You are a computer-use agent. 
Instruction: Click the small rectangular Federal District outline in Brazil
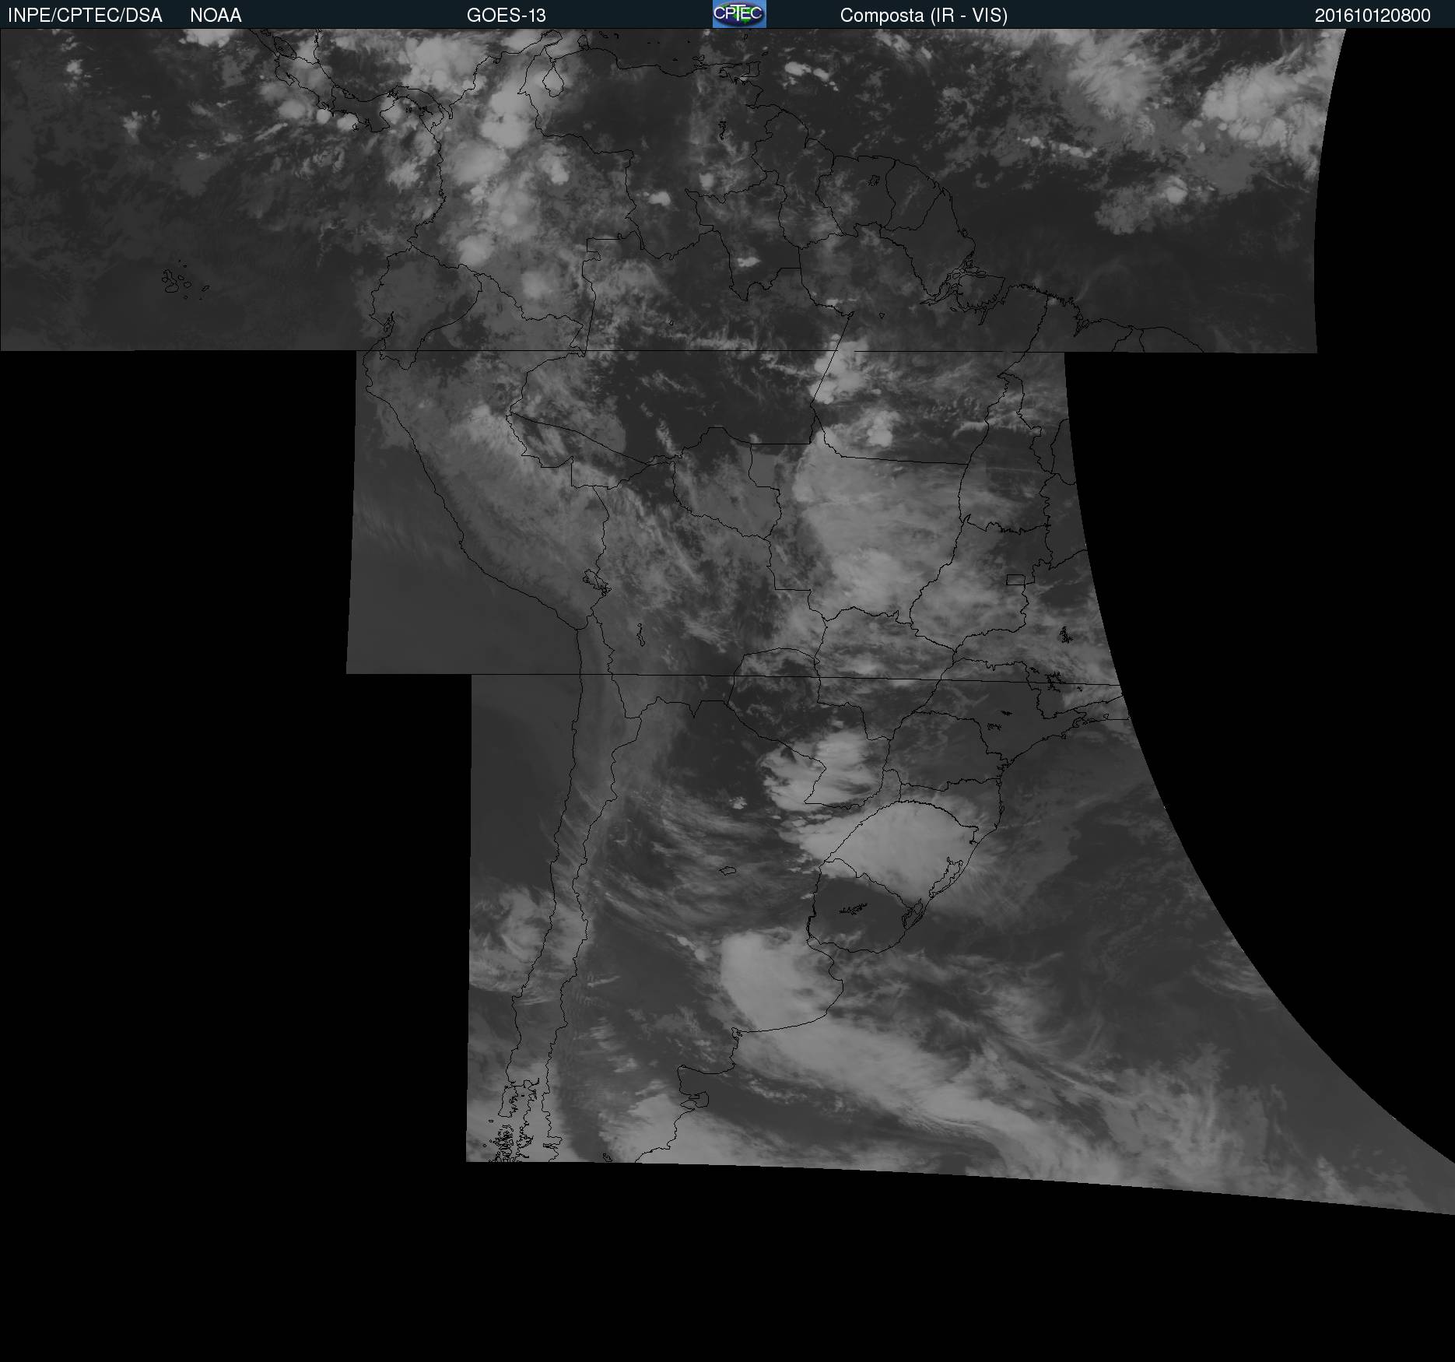(x=1015, y=580)
